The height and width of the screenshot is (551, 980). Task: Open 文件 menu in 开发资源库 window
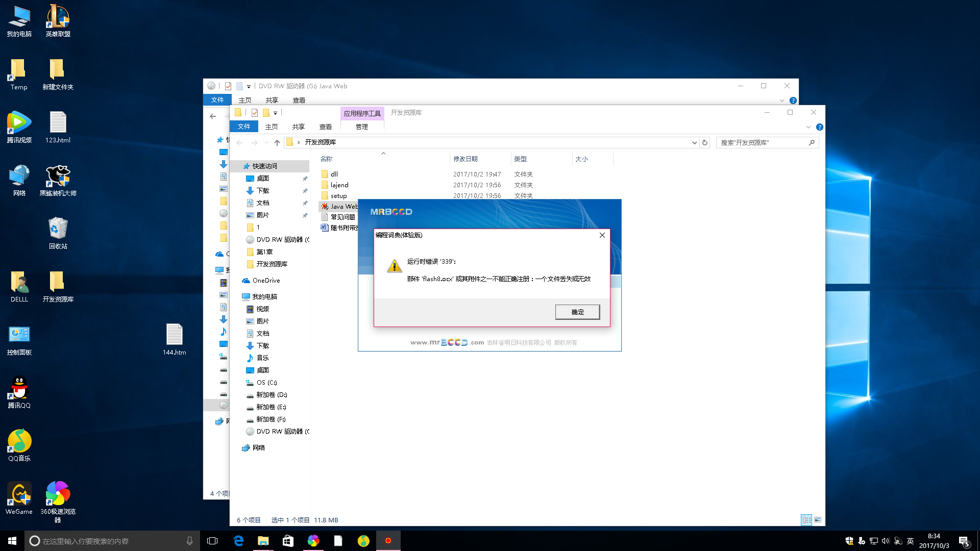[x=244, y=127]
